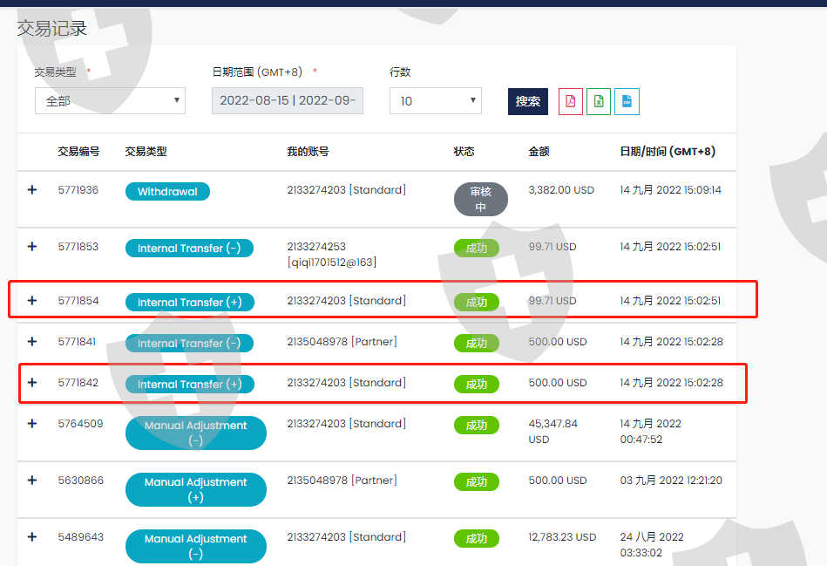
Task: Select amount 3,382.00 USD
Action: [x=561, y=190]
